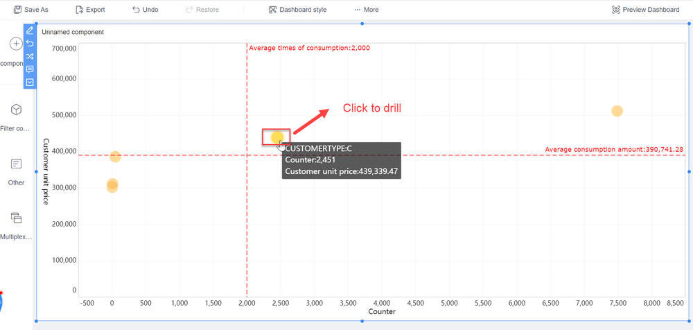Open the More menu
The width and height of the screenshot is (693, 330).
click(366, 10)
